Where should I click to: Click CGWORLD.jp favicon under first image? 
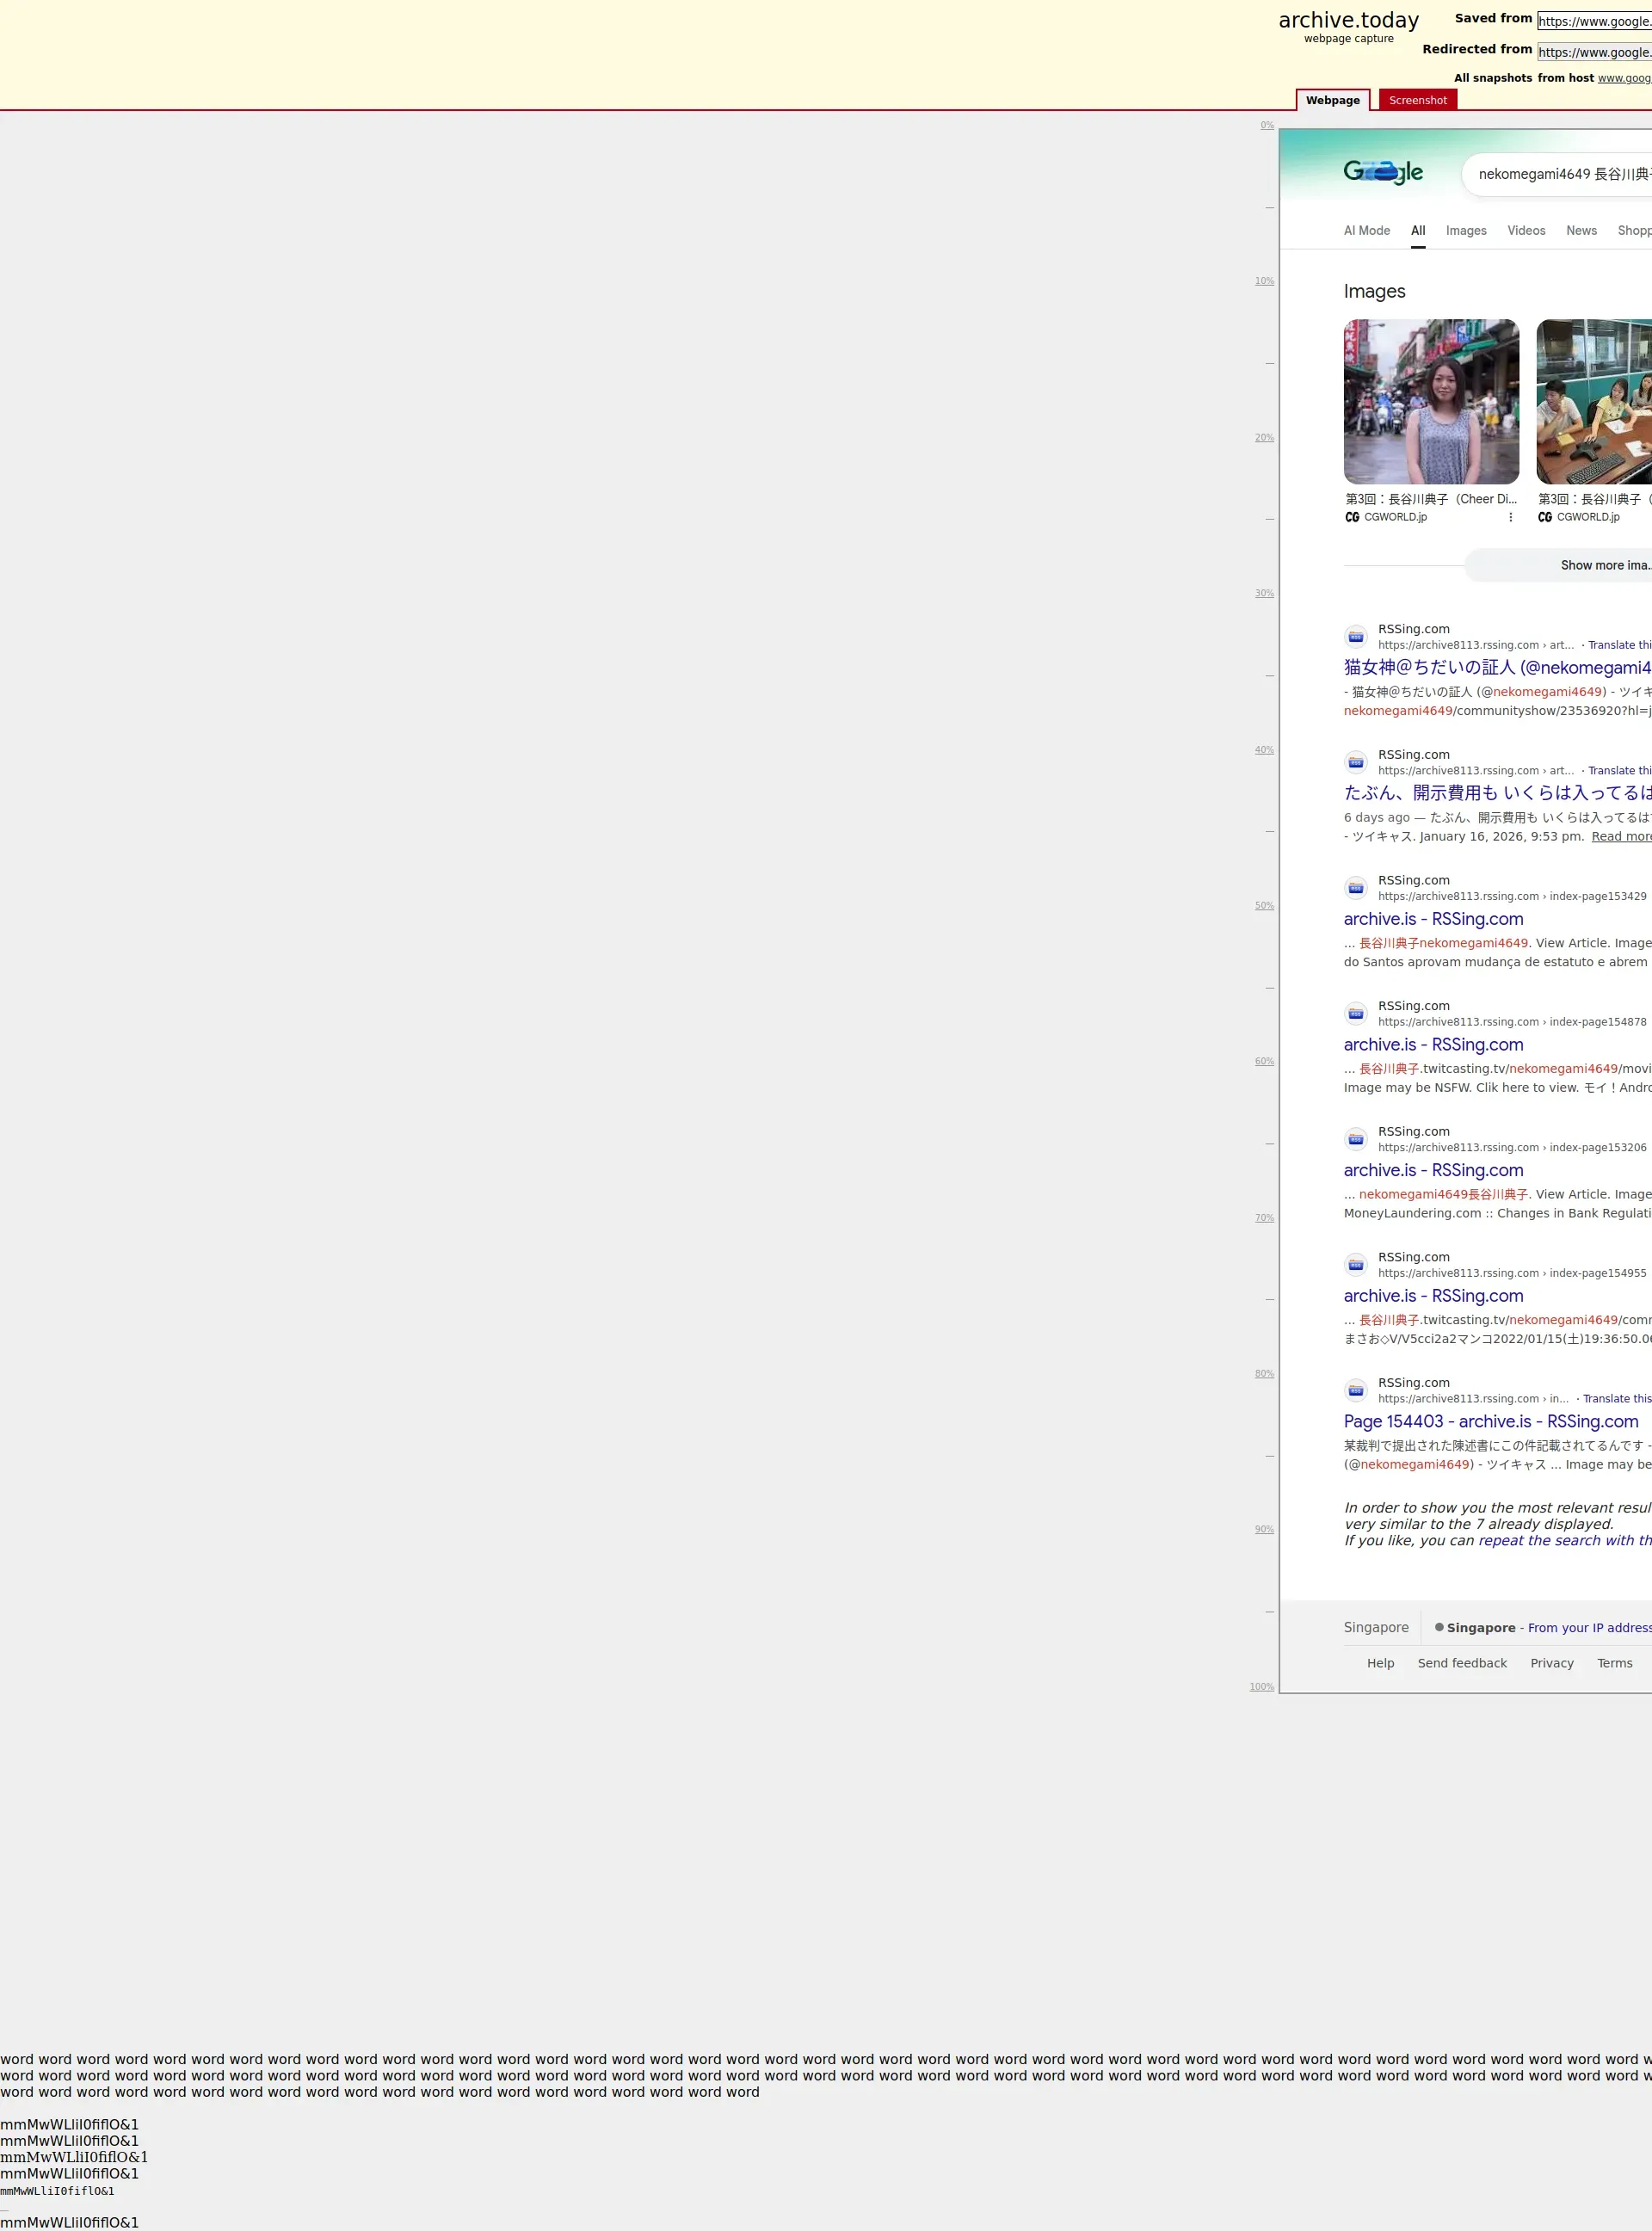pos(1352,517)
